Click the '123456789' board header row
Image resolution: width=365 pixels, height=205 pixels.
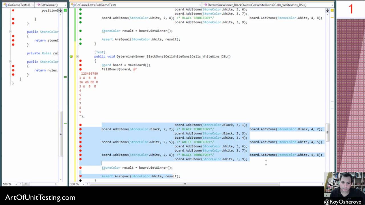click(90, 73)
